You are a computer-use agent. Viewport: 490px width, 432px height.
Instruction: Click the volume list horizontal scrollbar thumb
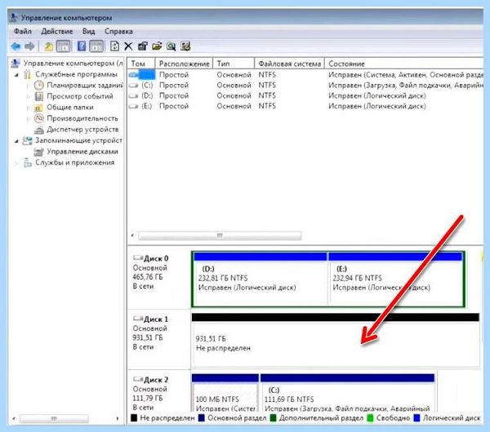220,236
